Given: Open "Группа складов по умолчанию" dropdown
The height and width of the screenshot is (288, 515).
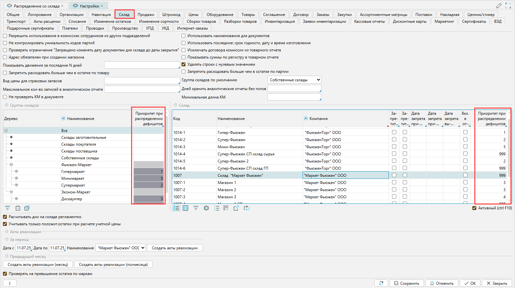Looking at the screenshot, I should pyautogui.click(x=294, y=80).
